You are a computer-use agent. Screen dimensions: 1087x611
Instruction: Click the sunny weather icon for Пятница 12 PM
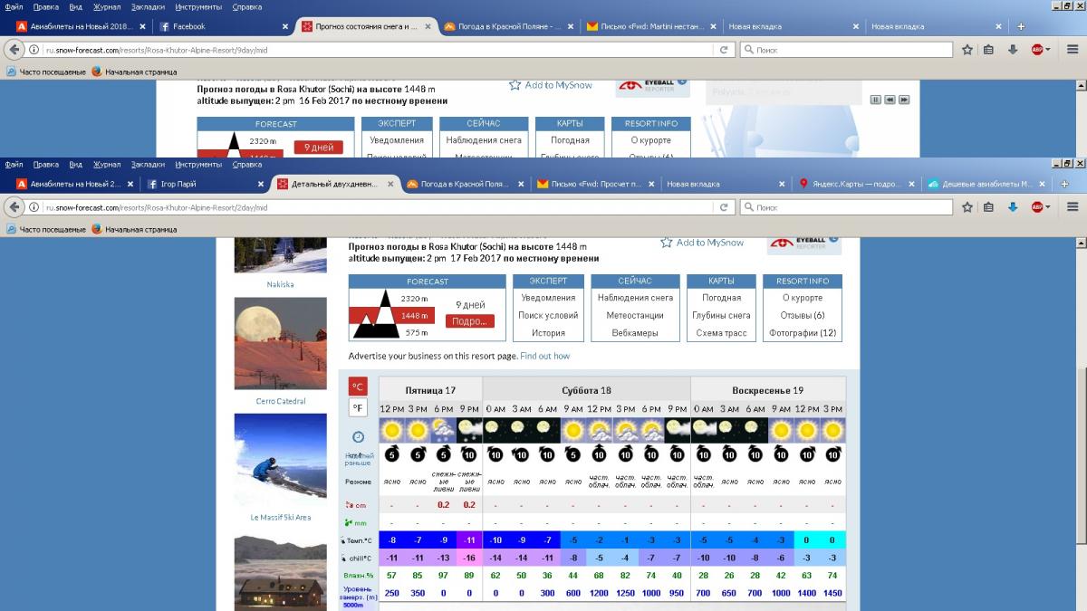[391, 428]
